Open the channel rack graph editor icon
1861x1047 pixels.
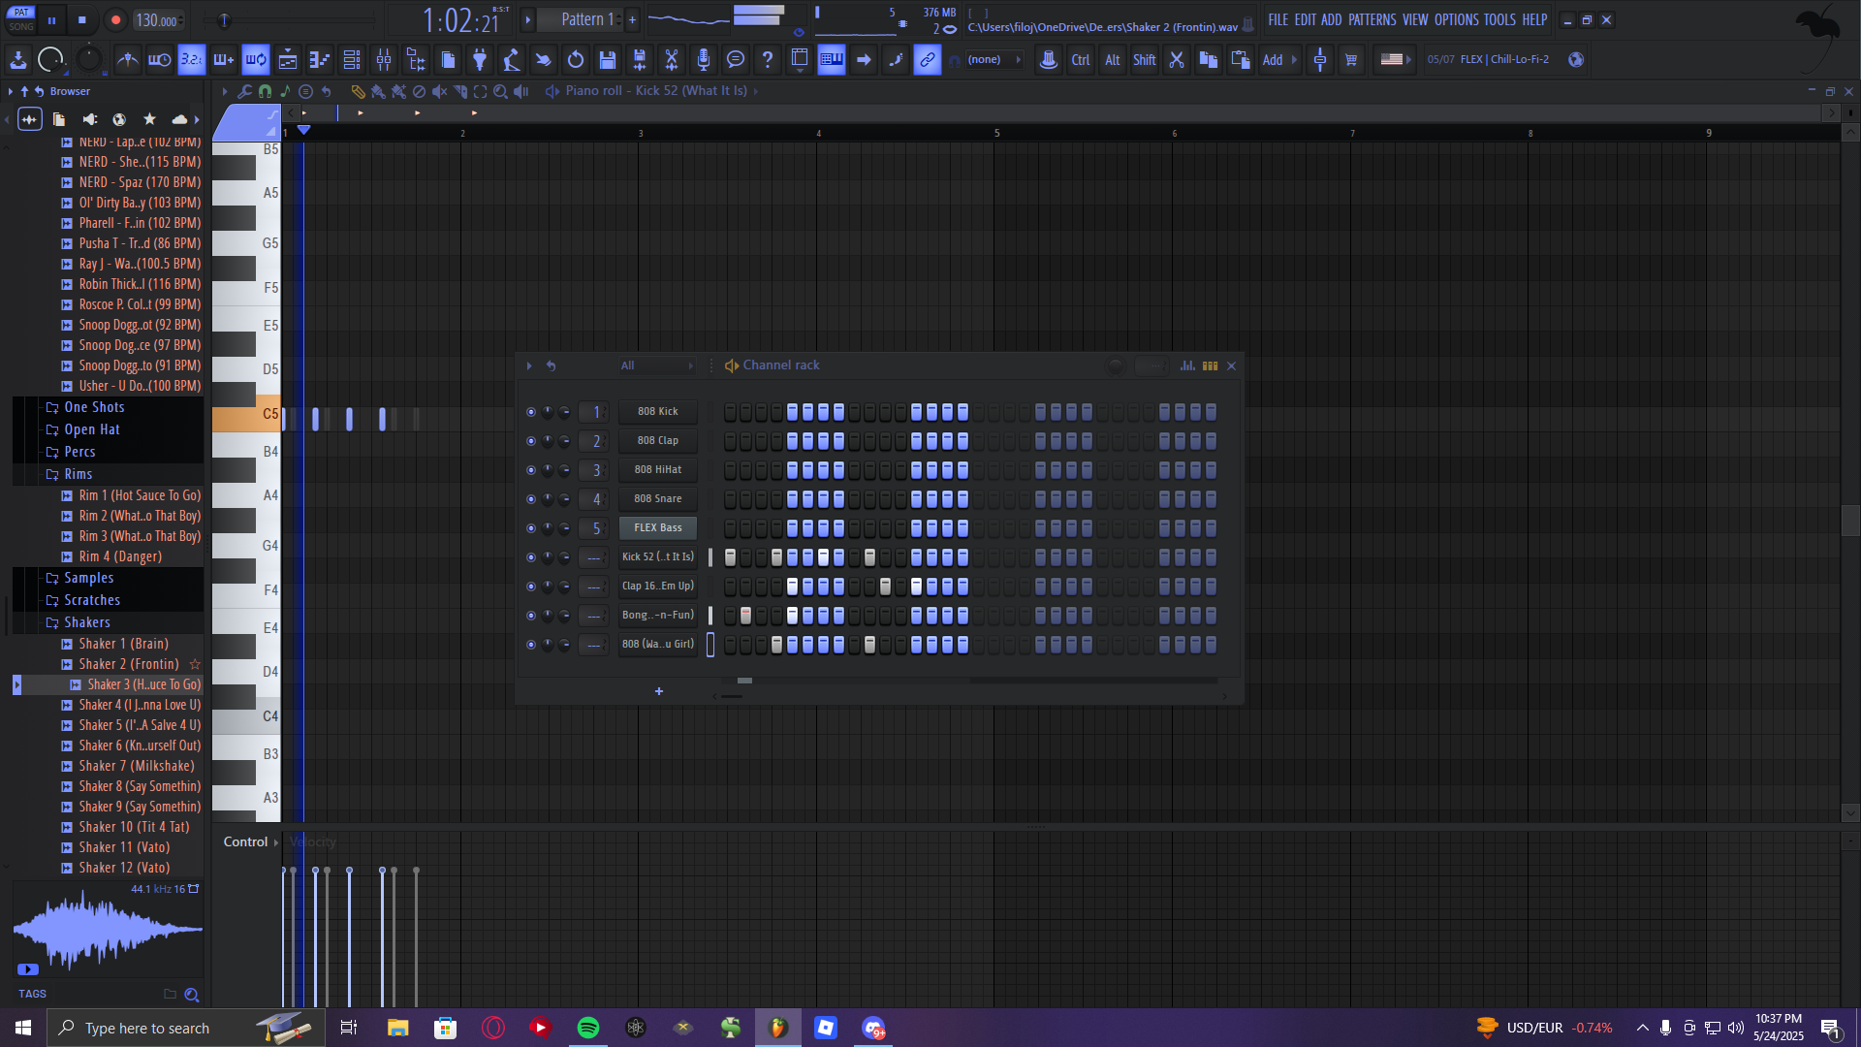click(x=1187, y=365)
